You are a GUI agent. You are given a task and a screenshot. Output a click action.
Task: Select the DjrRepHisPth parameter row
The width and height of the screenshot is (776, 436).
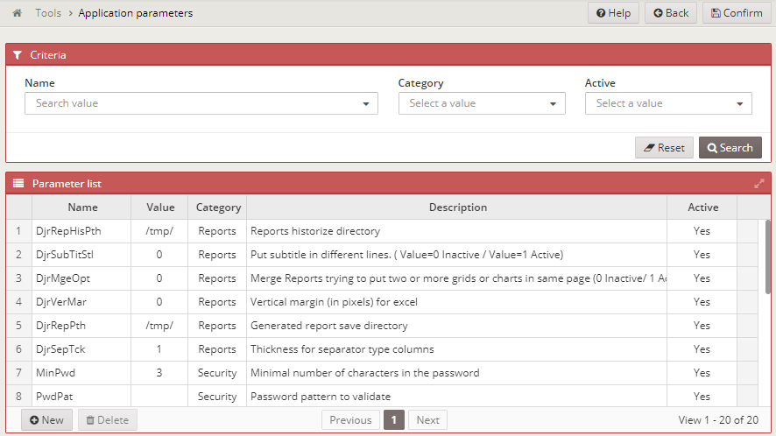[382, 231]
